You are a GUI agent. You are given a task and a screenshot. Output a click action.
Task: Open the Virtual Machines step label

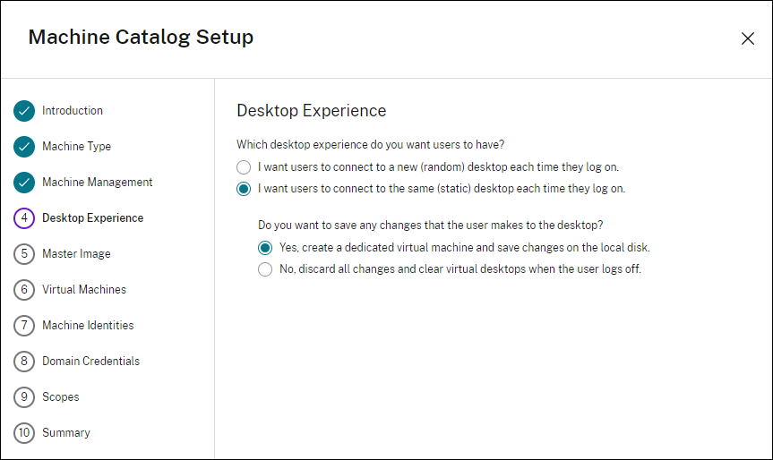pyautogui.click(x=84, y=290)
